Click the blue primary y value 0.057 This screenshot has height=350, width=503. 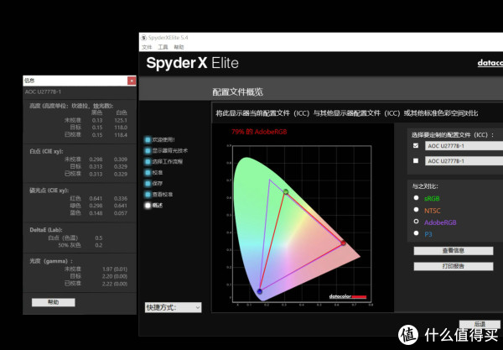click(121, 213)
